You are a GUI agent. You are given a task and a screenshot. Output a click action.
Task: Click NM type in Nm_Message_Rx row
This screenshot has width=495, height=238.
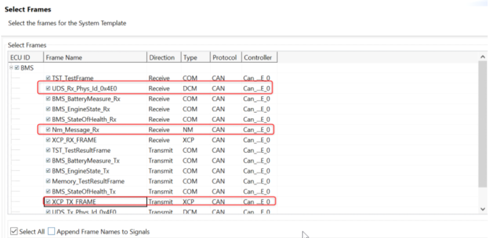188,130
